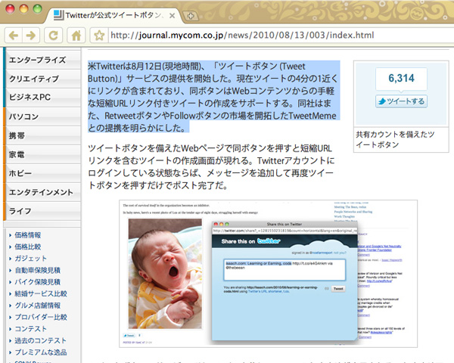
Task: Open the tweet button thumbnail image
Action: pyautogui.click(x=401, y=94)
